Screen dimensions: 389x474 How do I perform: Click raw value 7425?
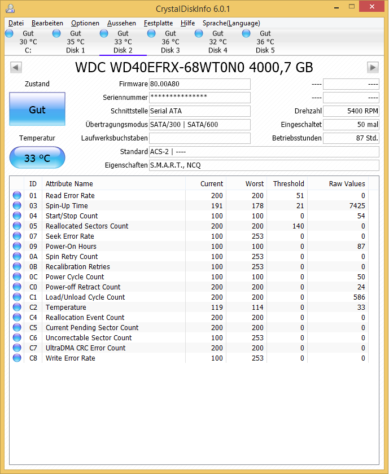357,205
